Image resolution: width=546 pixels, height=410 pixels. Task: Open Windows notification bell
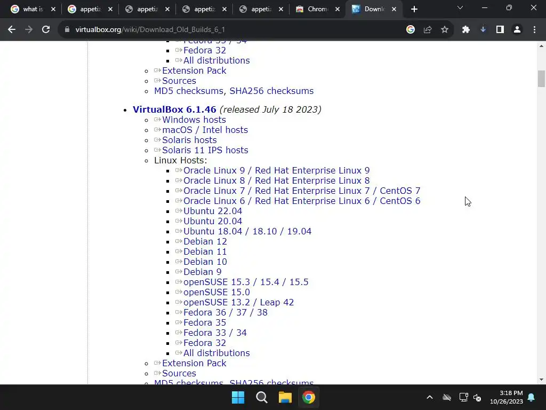point(532,397)
